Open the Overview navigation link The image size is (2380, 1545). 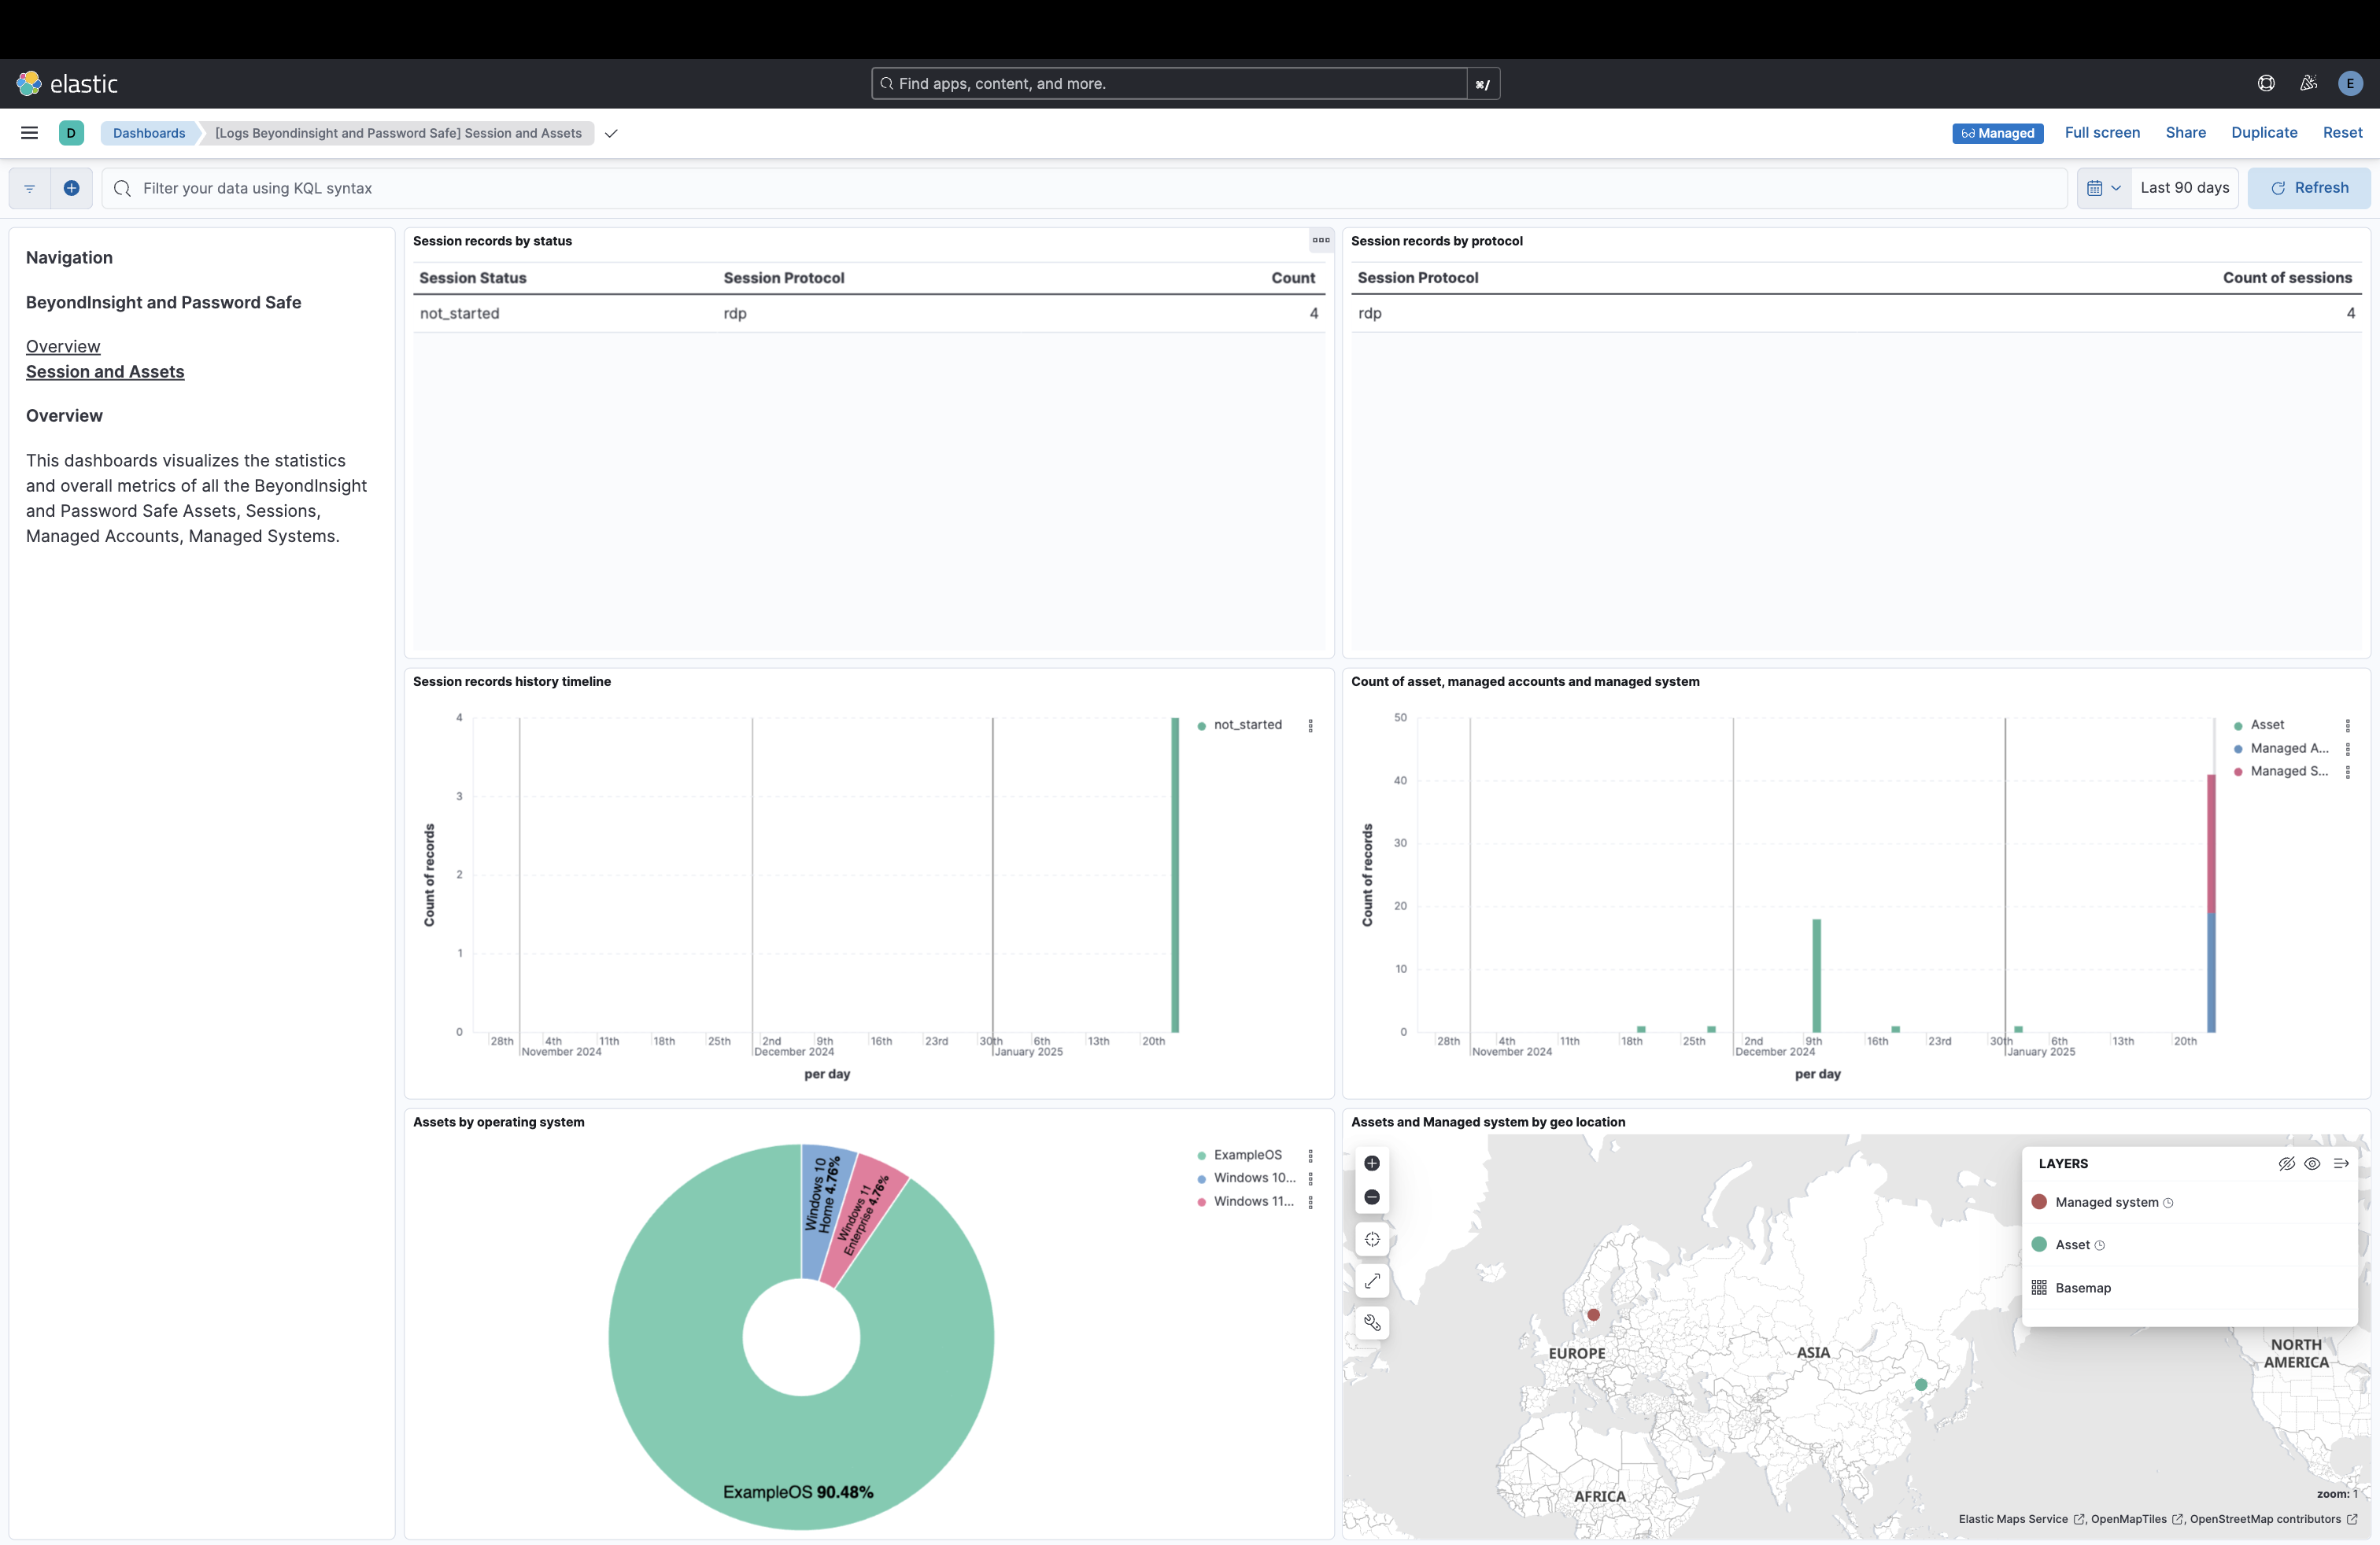pyautogui.click(x=63, y=347)
